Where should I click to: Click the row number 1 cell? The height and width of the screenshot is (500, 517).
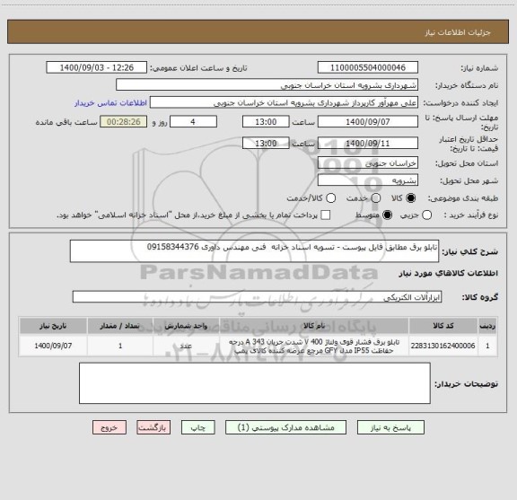coord(487,346)
